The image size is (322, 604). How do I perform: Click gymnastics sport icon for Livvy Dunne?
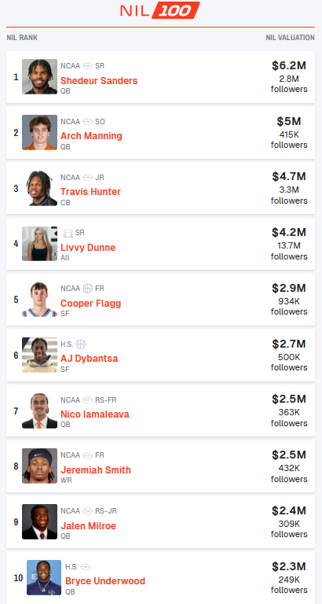click(68, 233)
